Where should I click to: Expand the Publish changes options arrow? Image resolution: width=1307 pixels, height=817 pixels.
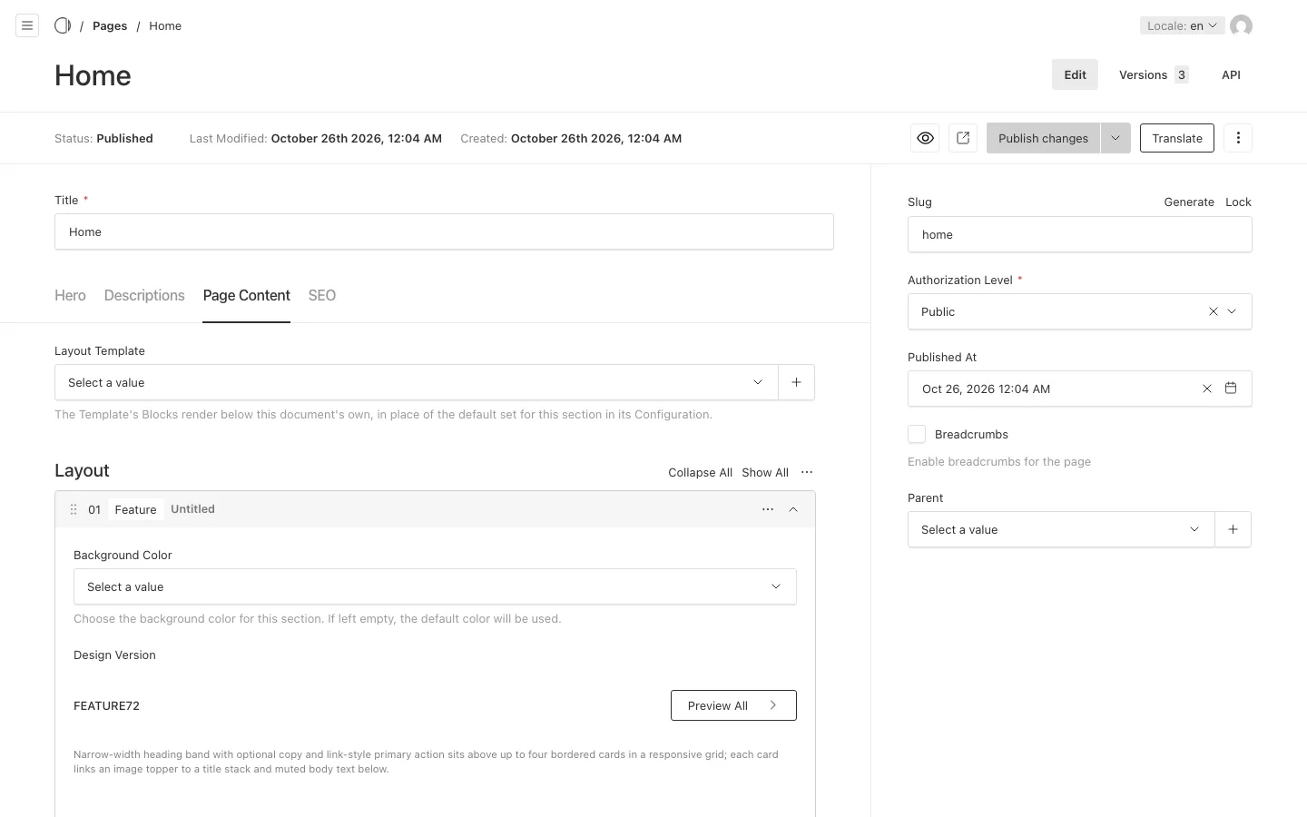pyautogui.click(x=1115, y=138)
